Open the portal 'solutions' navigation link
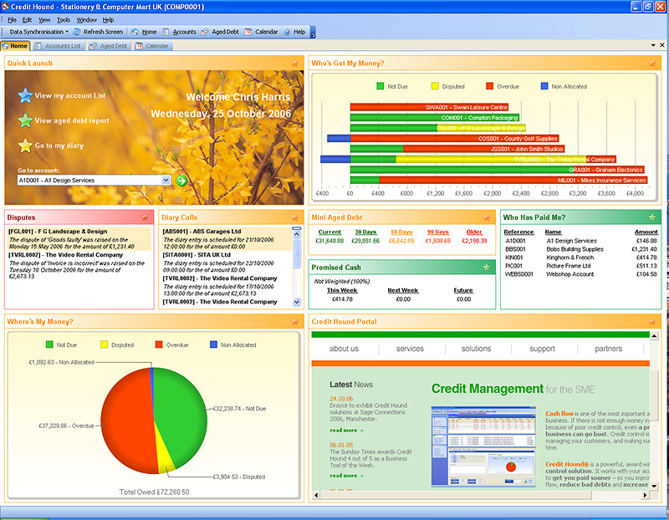The height and width of the screenshot is (520, 669). pos(476,349)
